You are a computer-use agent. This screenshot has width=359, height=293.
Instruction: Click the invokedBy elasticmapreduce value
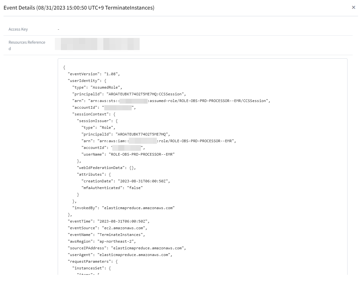click(x=138, y=208)
